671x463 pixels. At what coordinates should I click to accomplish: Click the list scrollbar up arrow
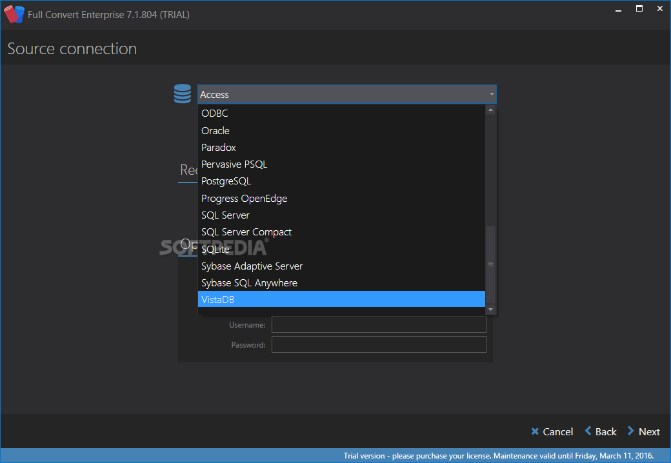(491, 110)
